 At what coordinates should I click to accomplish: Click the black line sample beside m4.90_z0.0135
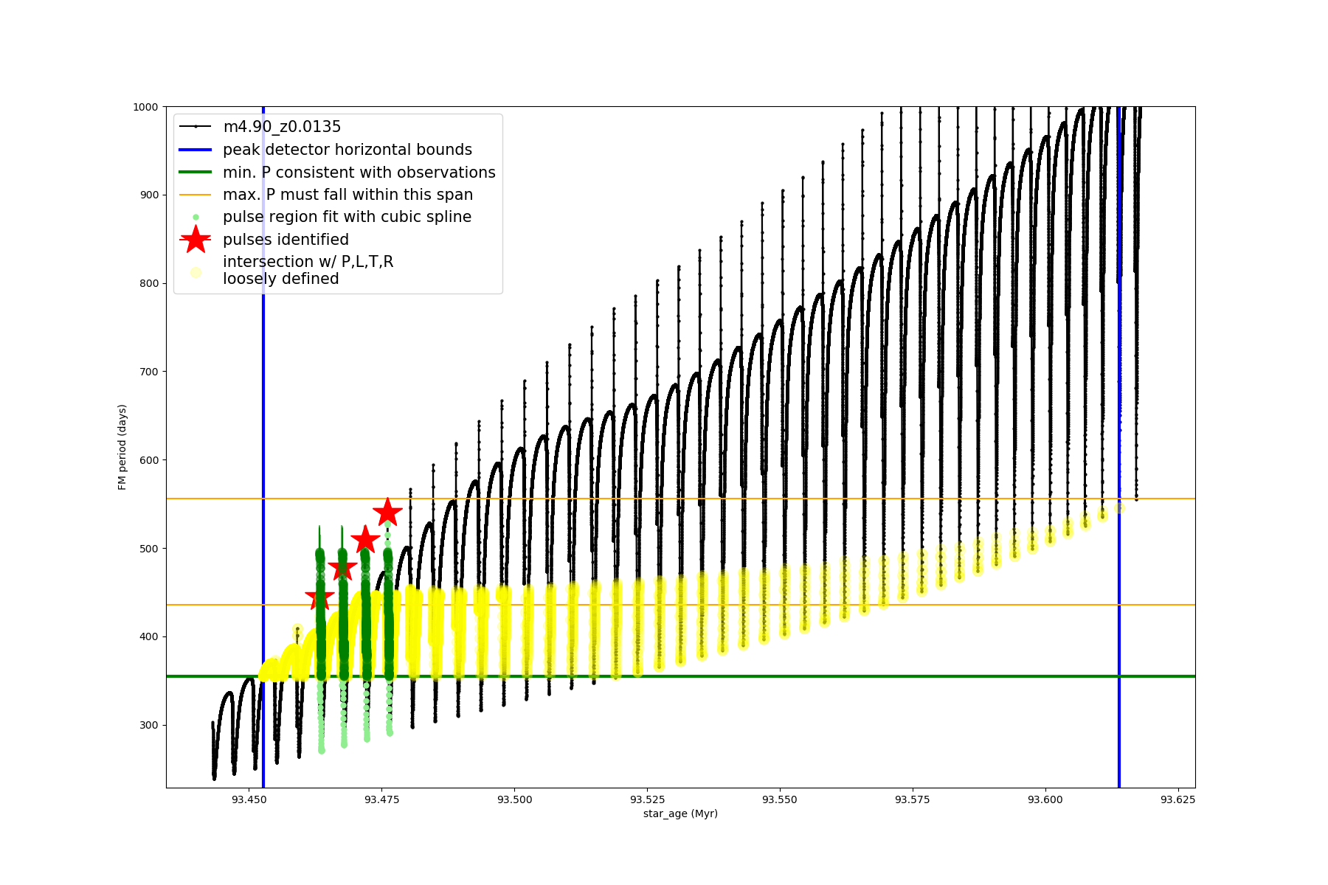[x=196, y=127]
